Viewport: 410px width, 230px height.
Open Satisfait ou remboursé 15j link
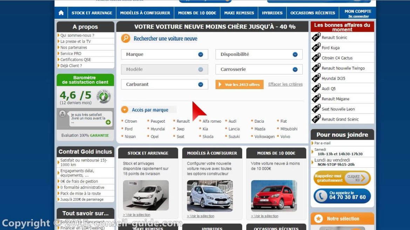(x=84, y=163)
